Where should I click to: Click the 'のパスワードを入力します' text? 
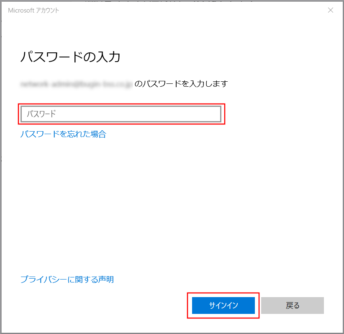[181, 84]
